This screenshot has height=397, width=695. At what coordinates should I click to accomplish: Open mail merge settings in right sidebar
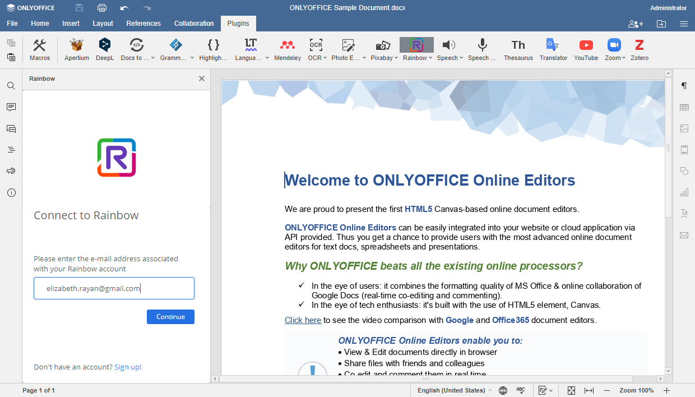(684, 235)
